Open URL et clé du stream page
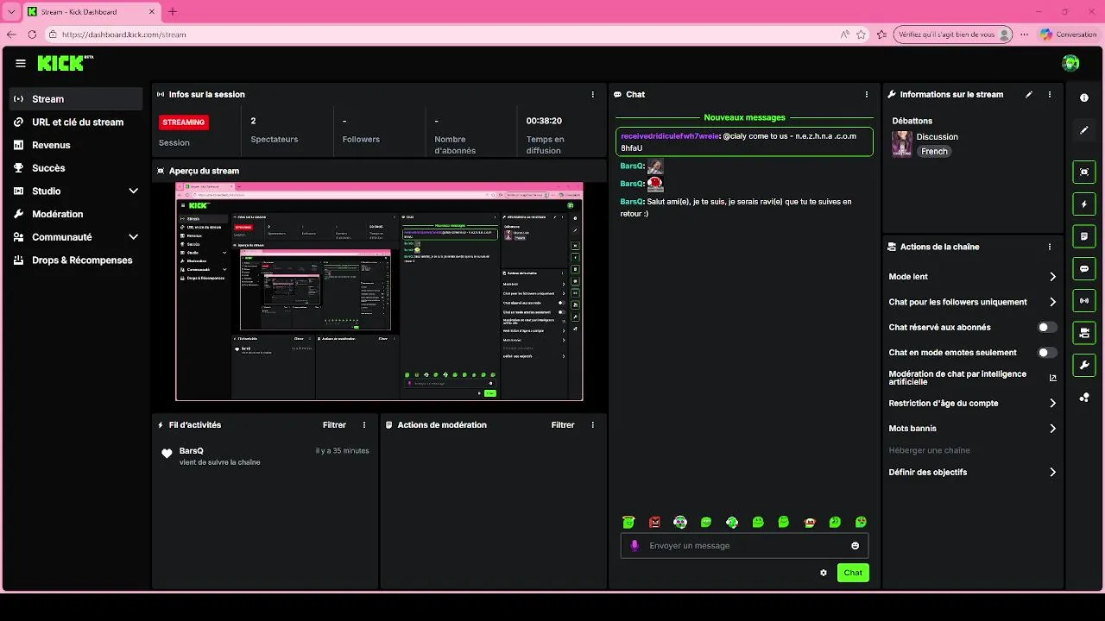Image resolution: width=1105 pixels, height=621 pixels. (76, 122)
